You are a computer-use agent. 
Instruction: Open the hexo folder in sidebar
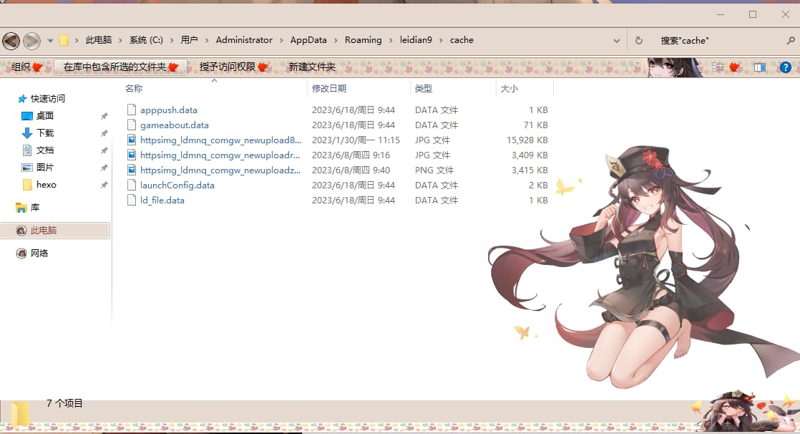[47, 185]
